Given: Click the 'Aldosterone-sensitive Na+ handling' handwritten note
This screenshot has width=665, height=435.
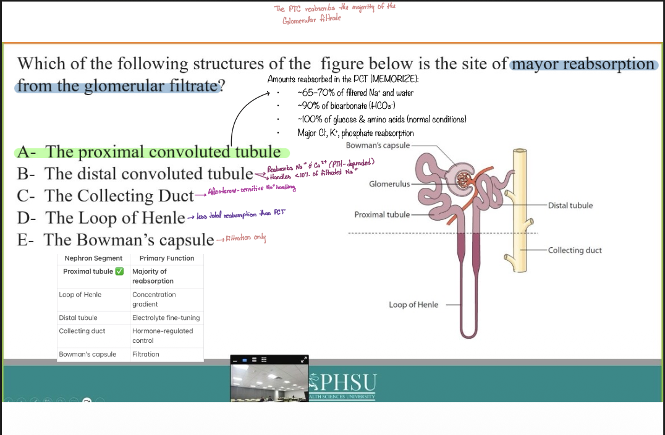Looking at the screenshot, I should [x=252, y=189].
